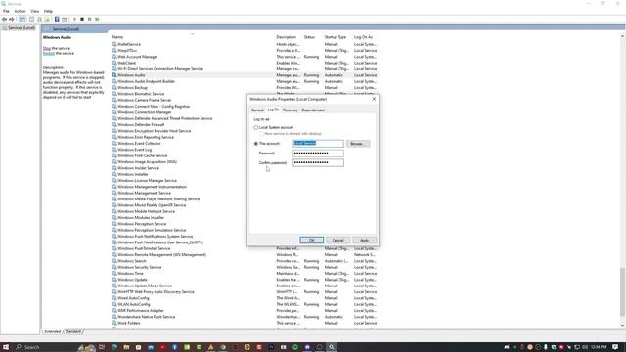Switch to the Dependencies tab
This screenshot has height=352, width=626.
click(x=313, y=110)
